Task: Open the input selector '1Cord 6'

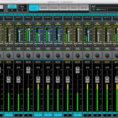Action: (28, 18)
